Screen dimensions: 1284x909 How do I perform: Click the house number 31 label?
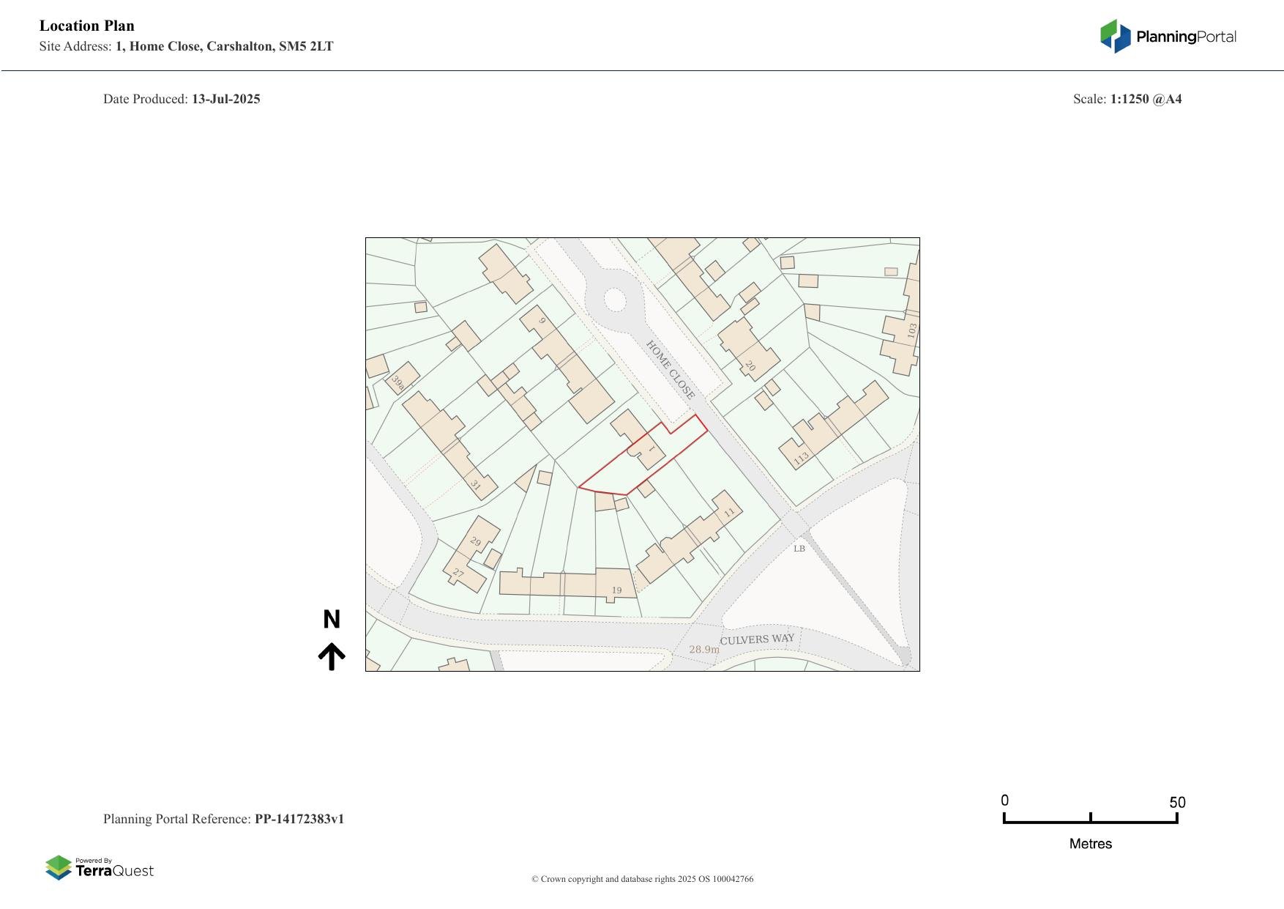[475, 485]
